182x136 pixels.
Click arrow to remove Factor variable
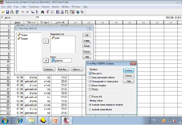tap(46, 60)
